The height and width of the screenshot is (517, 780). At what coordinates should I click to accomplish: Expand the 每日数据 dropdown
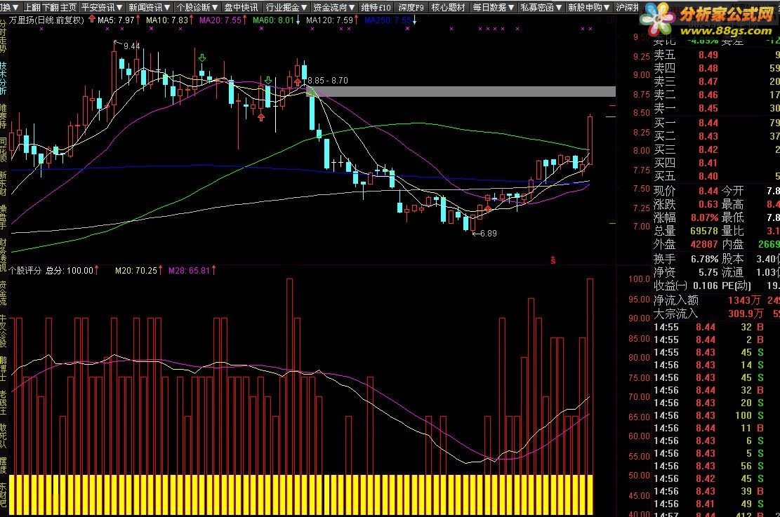(493, 7)
